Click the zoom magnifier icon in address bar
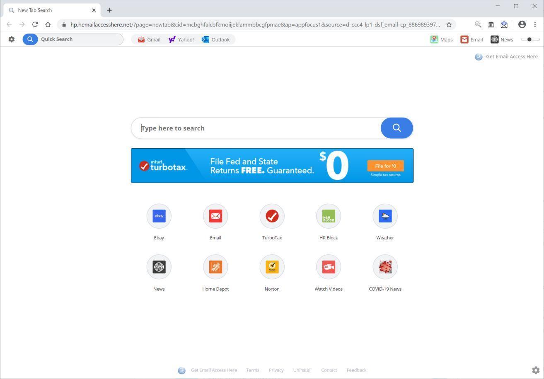This screenshot has width=544, height=379. click(x=478, y=24)
